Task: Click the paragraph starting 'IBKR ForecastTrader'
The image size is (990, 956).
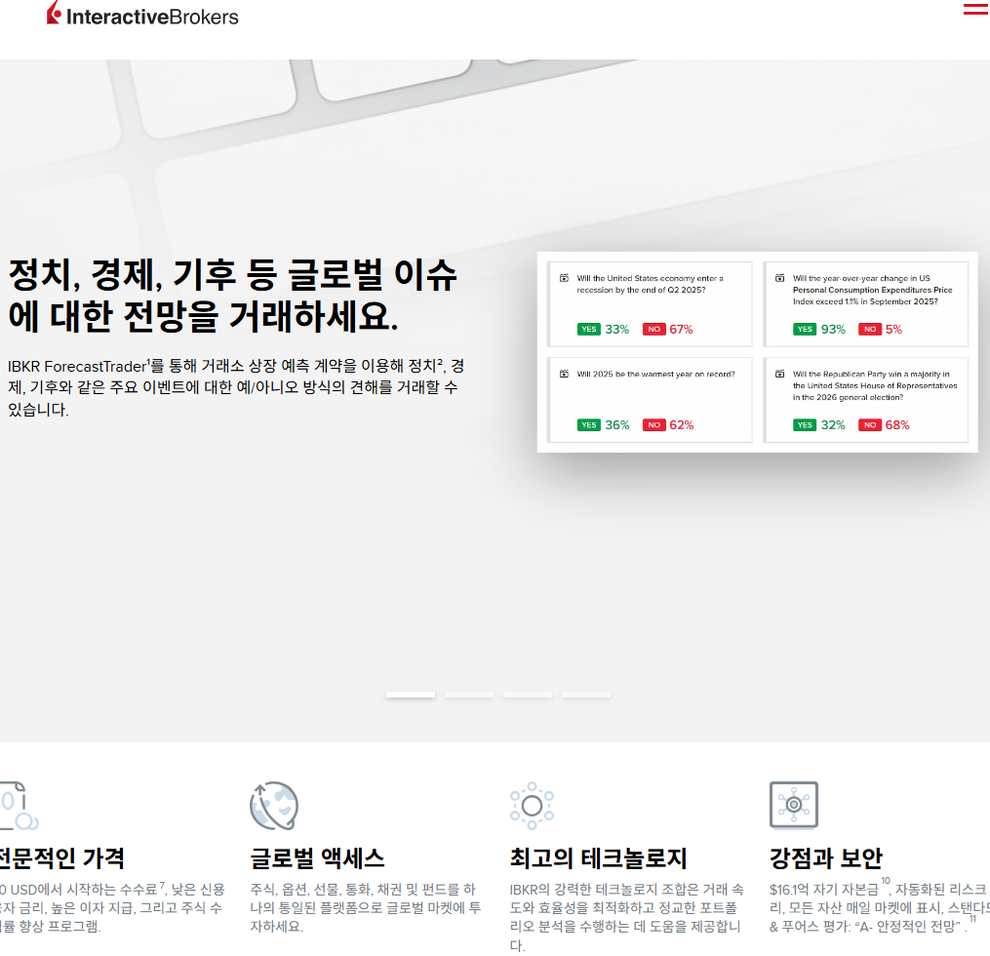Action: (x=236, y=387)
